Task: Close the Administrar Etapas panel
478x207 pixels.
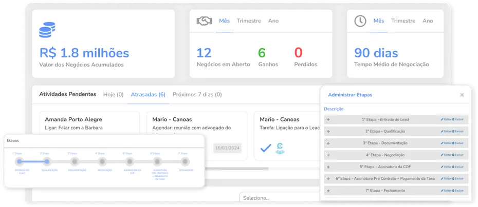Action: click(462, 95)
